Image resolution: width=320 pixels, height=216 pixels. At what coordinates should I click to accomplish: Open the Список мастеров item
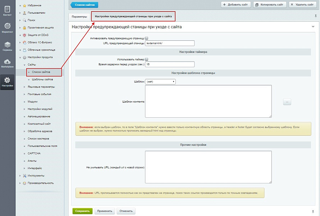click(38, 139)
